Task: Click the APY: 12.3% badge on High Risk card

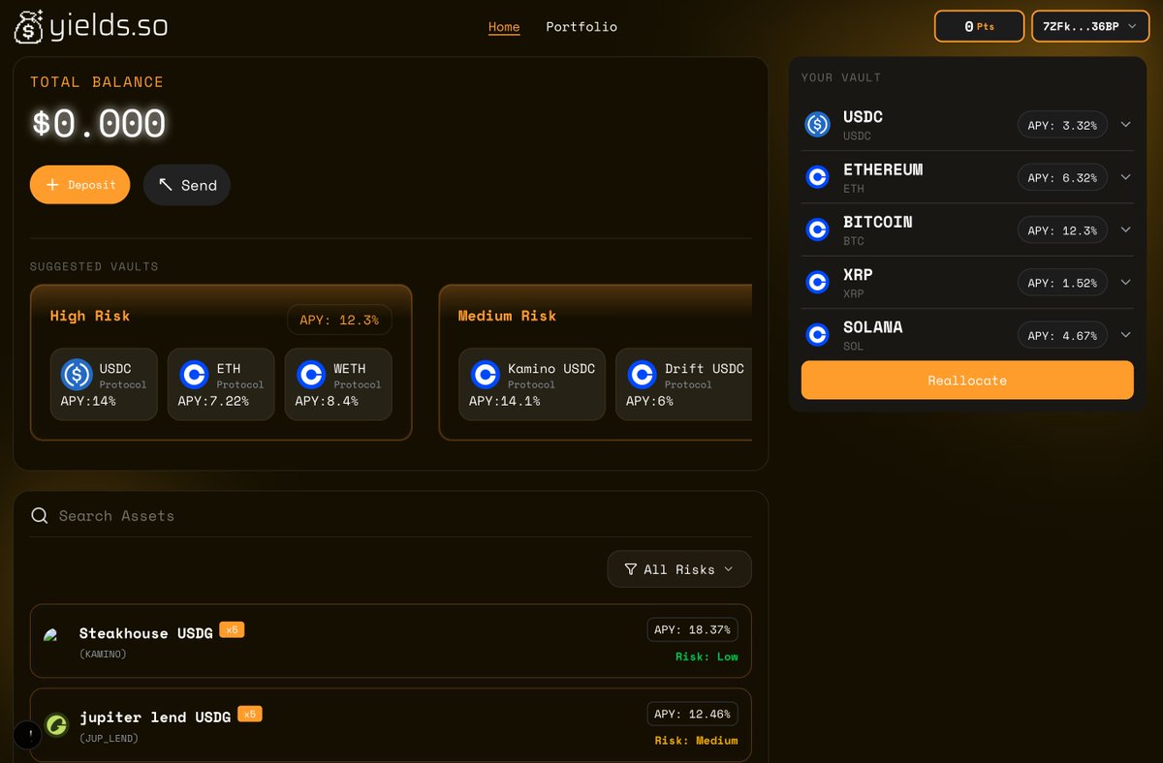Action: click(339, 320)
